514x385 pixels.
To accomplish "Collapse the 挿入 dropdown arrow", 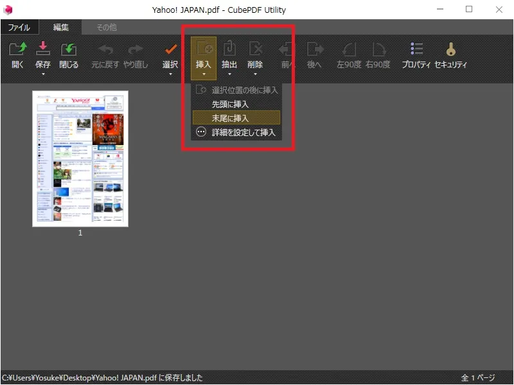I will (x=204, y=74).
